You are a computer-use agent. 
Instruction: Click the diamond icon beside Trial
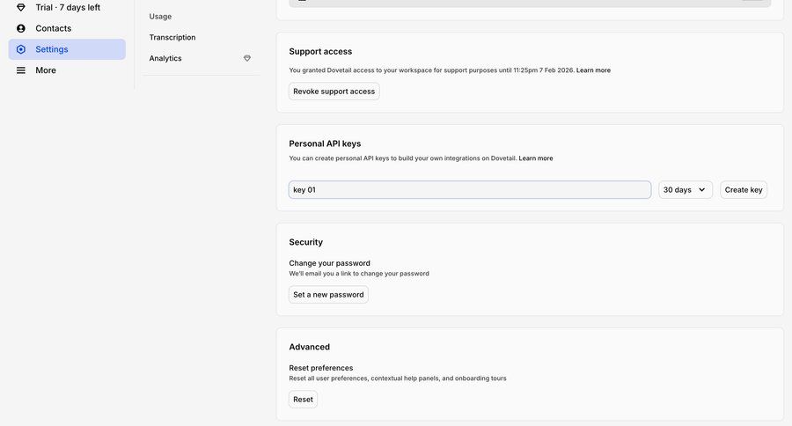pos(21,7)
